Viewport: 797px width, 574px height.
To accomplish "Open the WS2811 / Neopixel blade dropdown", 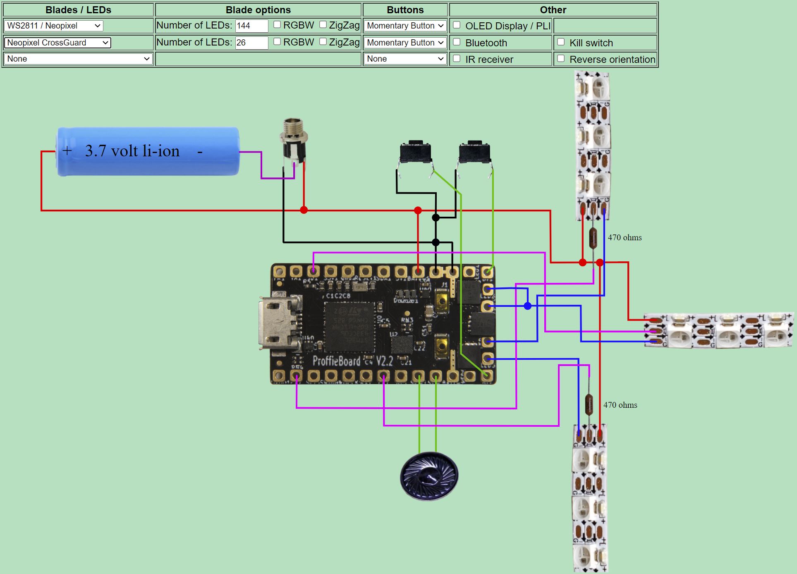I will (53, 26).
